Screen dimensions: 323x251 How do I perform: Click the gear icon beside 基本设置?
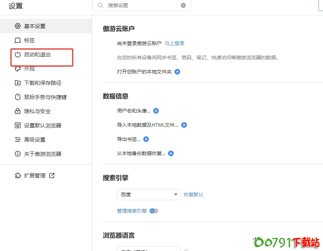pyautogui.click(x=18, y=26)
